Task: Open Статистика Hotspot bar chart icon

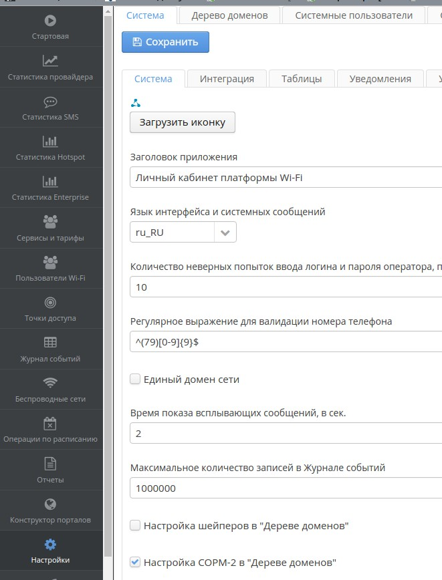Action: pyautogui.click(x=51, y=142)
